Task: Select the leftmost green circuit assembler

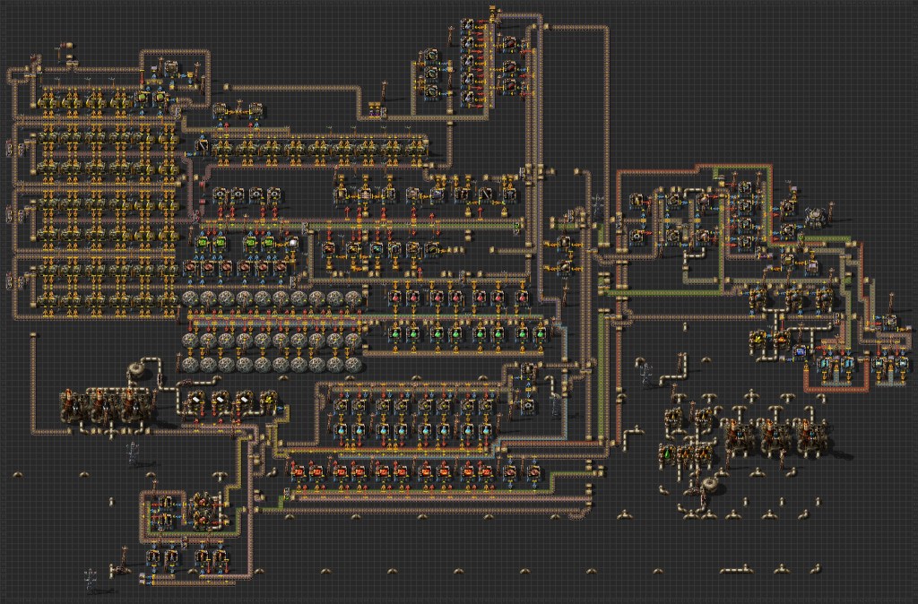Action: 202,241
